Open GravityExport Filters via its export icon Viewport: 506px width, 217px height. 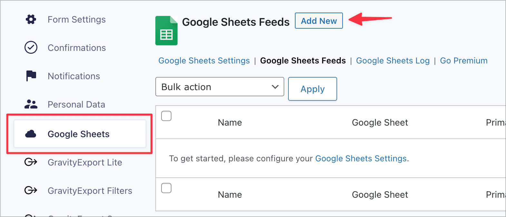(31, 191)
